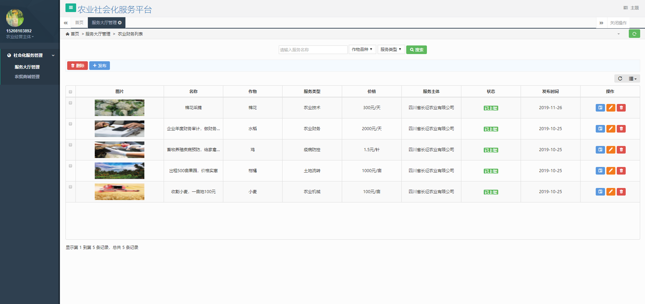Check the 棉花采摘 row checkbox
645x304 pixels.
pyautogui.click(x=71, y=103)
